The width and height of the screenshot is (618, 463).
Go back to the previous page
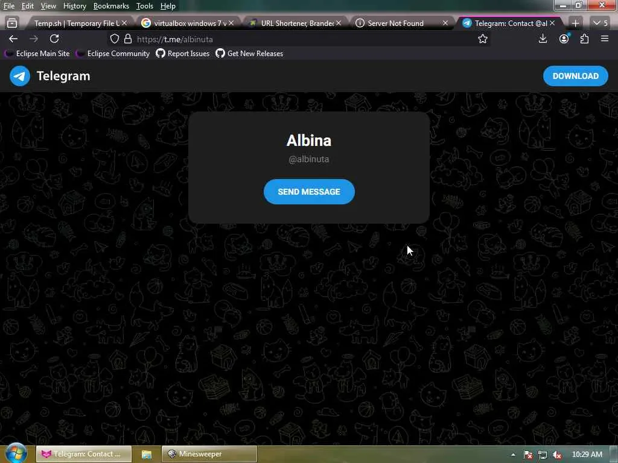click(13, 39)
